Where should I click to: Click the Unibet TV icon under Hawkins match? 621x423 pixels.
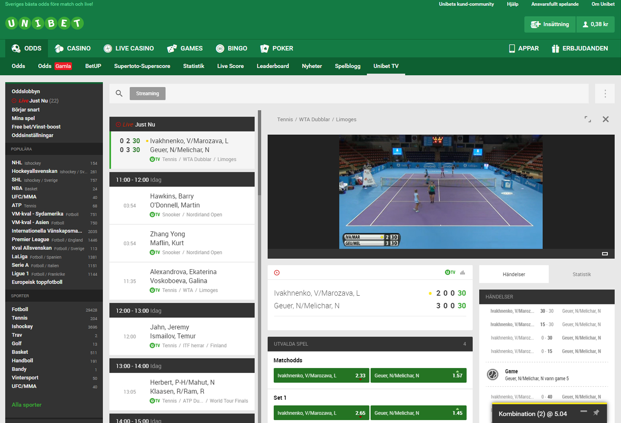coord(154,215)
